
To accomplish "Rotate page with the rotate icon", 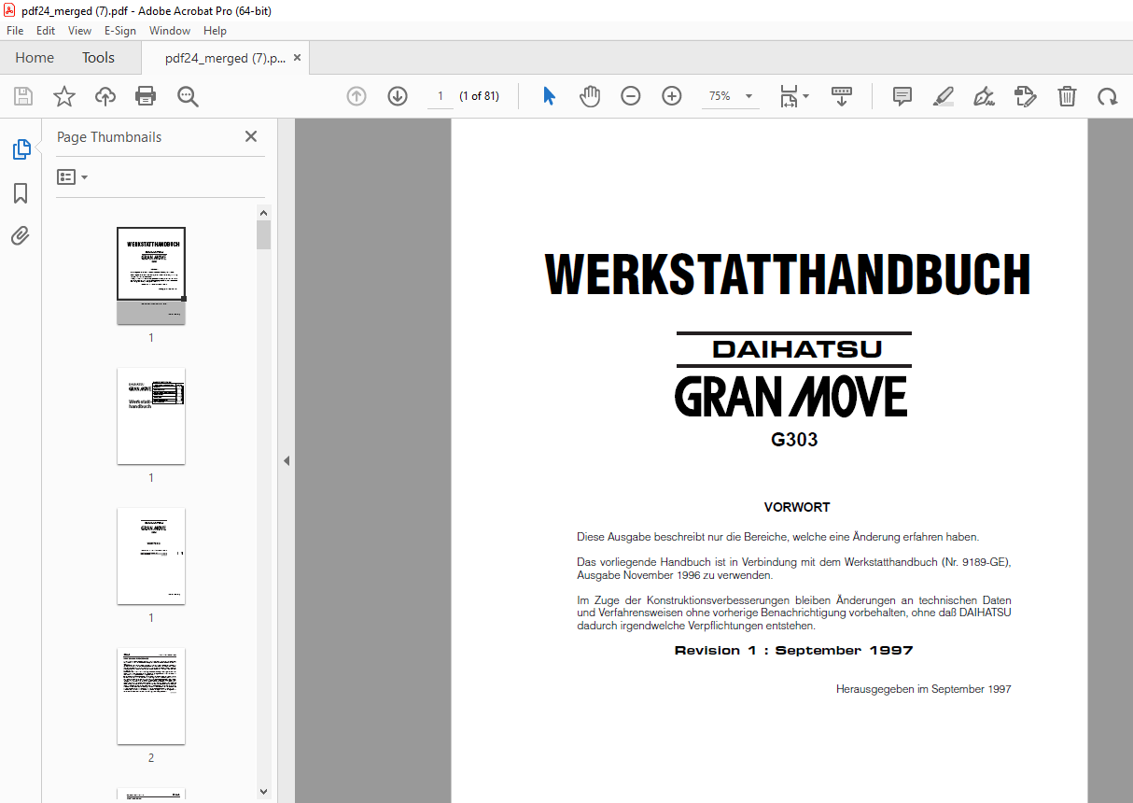I will 1107,96.
